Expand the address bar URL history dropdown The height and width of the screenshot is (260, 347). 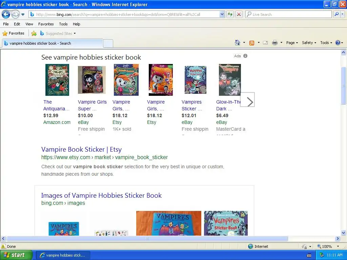click(222, 15)
